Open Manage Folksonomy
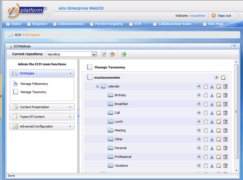The height and width of the screenshot is (180, 243). [34, 84]
